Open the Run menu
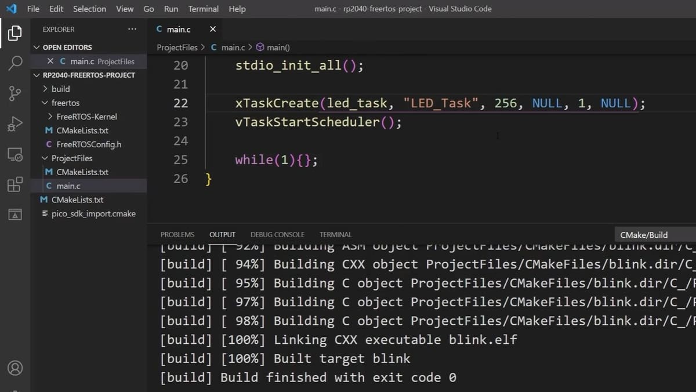The image size is (696, 392). [x=171, y=9]
